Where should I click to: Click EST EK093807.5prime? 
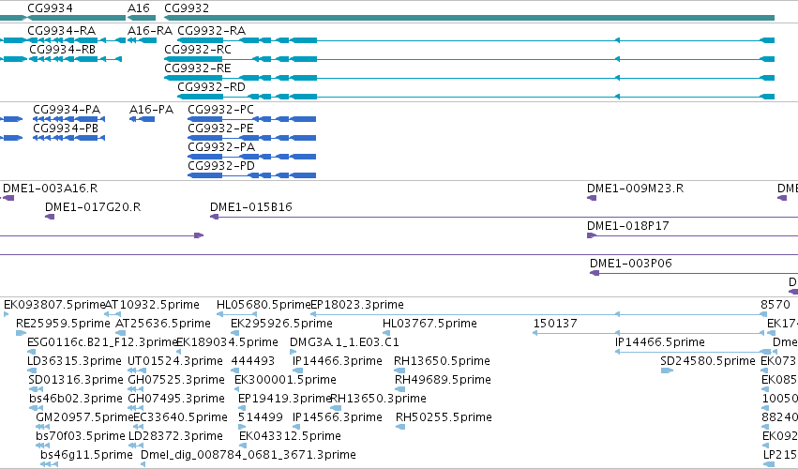[x=54, y=305]
